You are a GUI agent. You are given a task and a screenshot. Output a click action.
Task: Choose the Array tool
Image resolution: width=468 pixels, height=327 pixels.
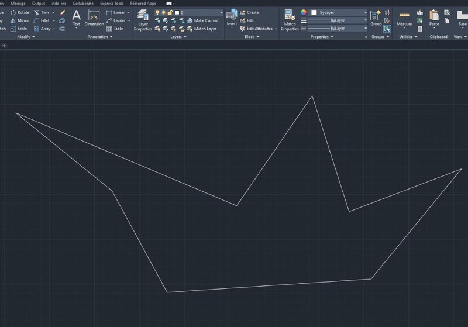click(x=42, y=29)
